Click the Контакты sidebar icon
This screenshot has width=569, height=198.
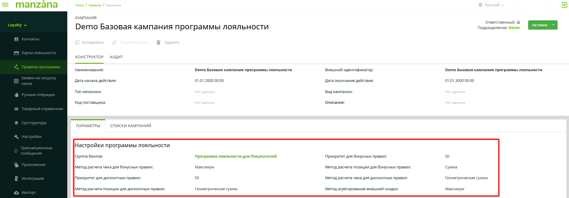(17, 39)
